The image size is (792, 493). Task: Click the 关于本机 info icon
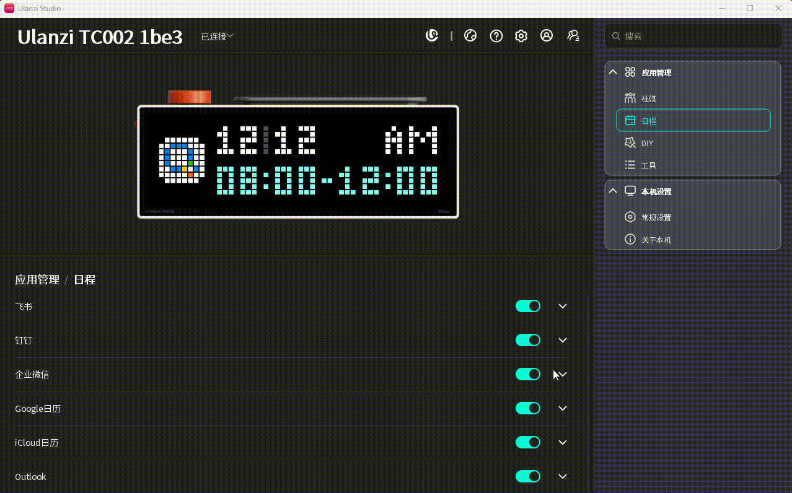click(x=630, y=240)
